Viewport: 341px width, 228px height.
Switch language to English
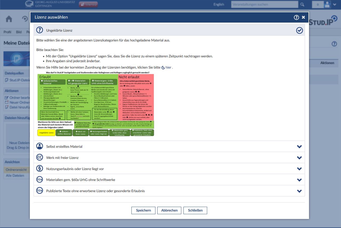pyautogui.click(x=219, y=5)
